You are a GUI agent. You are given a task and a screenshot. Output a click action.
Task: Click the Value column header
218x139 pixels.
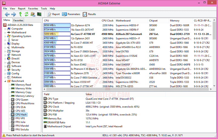pyautogui.click(x=125, y=94)
